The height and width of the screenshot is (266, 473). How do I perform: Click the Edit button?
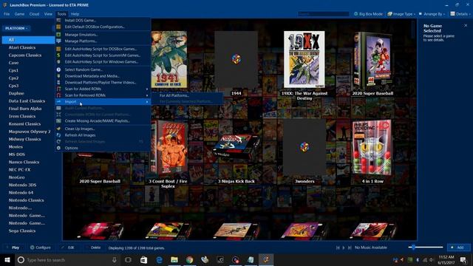[x=68, y=248]
